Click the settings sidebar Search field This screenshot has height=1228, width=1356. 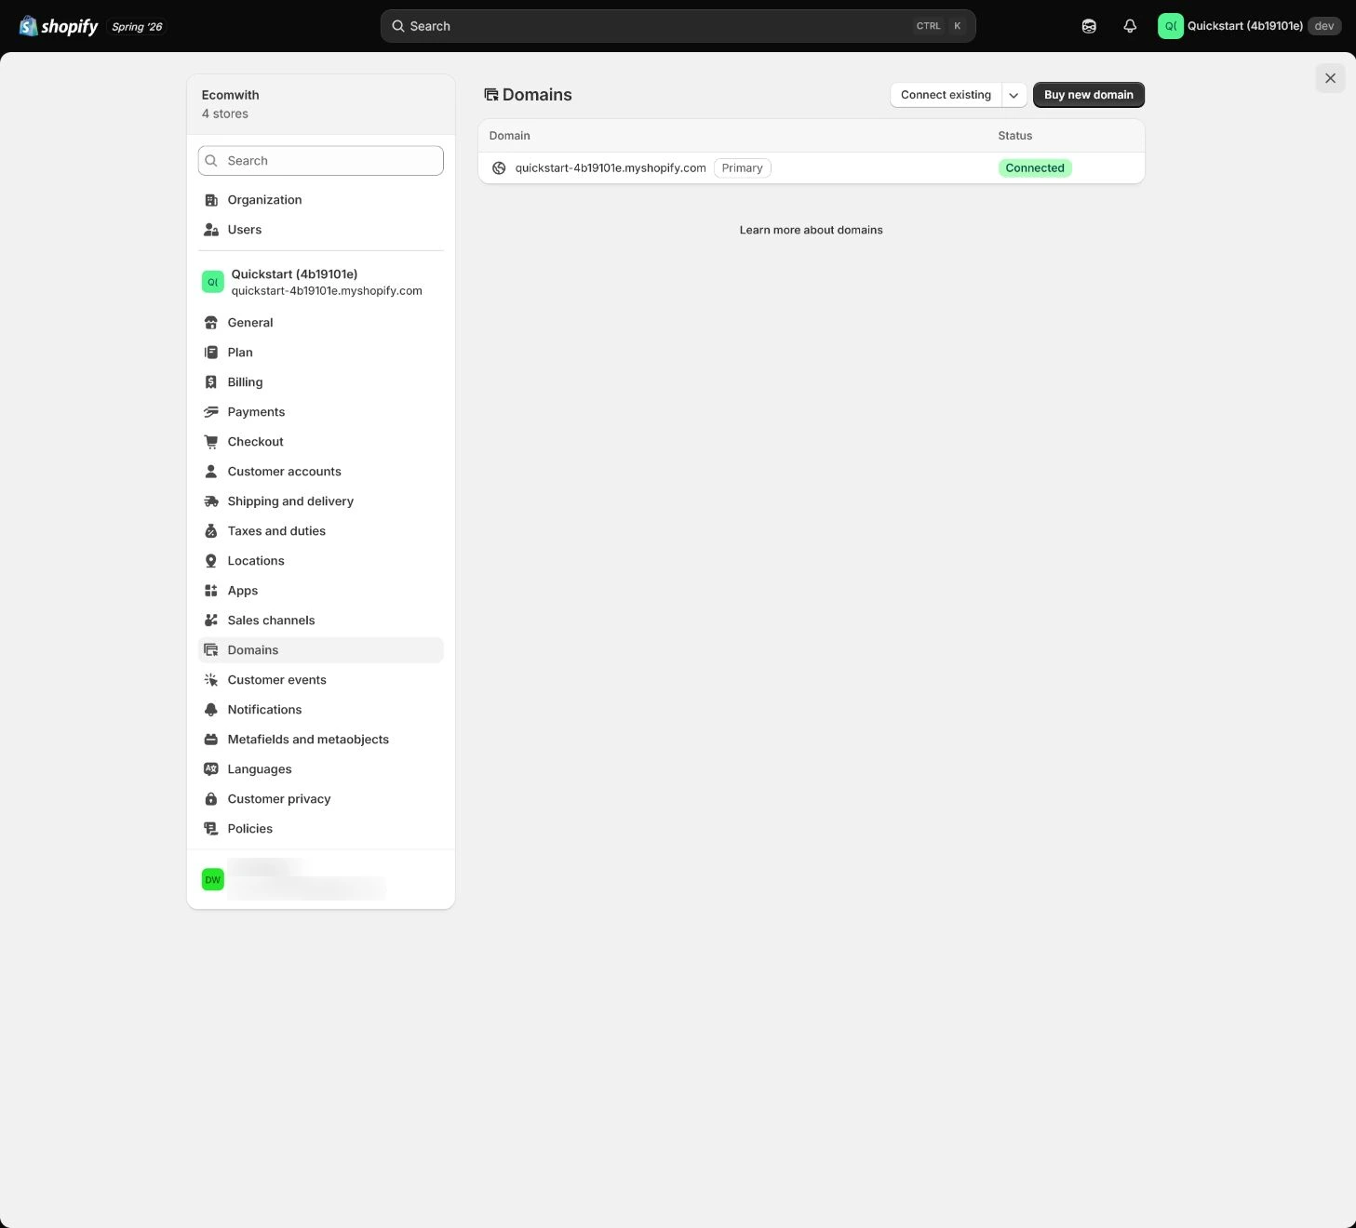[321, 161]
